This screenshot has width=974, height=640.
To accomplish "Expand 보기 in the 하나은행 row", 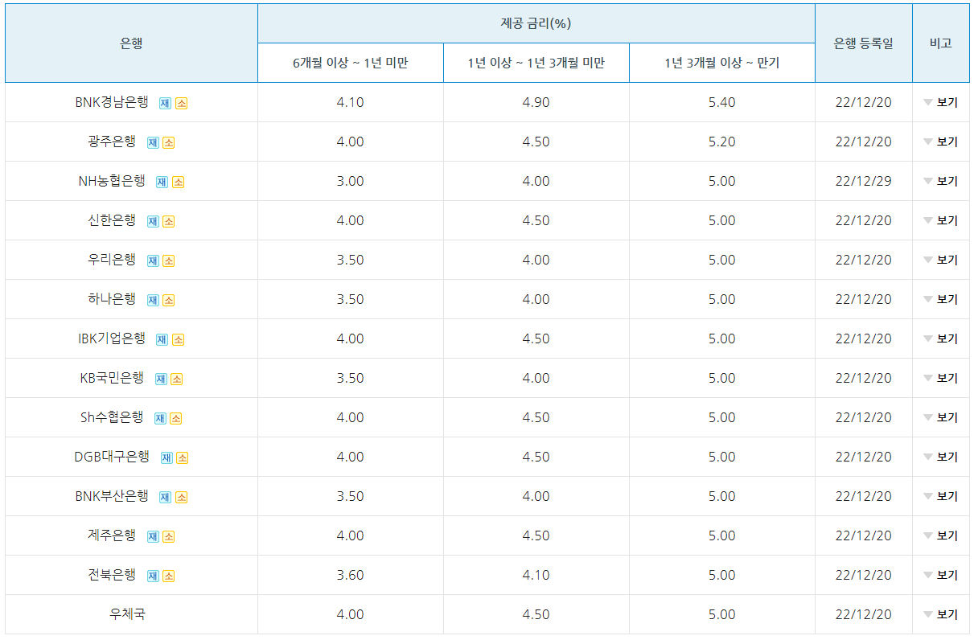I will (x=941, y=299).
